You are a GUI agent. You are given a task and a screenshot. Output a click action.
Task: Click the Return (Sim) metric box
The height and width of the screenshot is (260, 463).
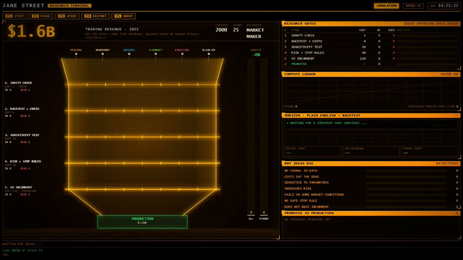[312, 151]
